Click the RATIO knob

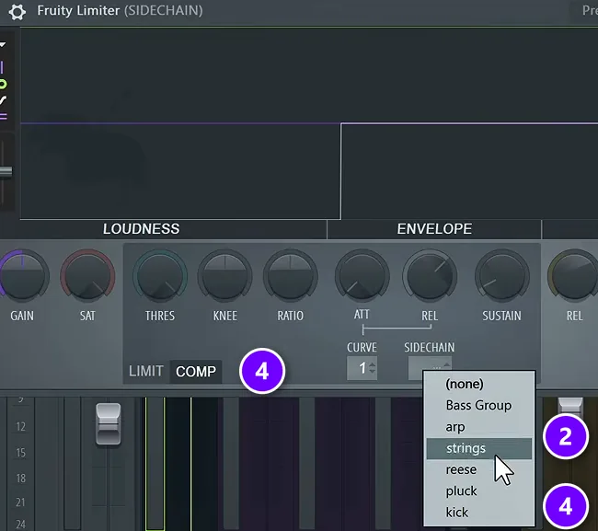click(x=291, y=275)
